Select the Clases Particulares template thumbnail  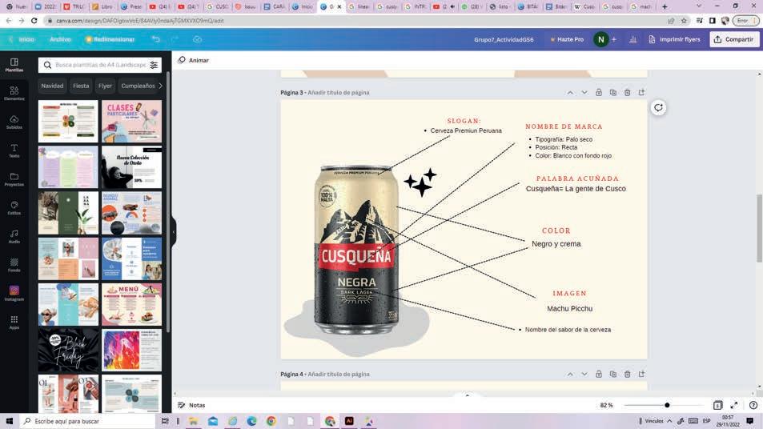tap(131, 121)
